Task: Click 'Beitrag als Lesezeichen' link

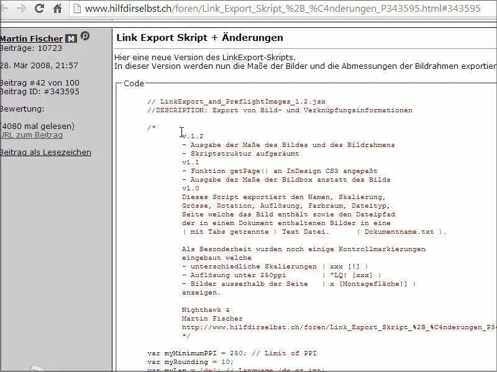Action: tap(45, 152)
